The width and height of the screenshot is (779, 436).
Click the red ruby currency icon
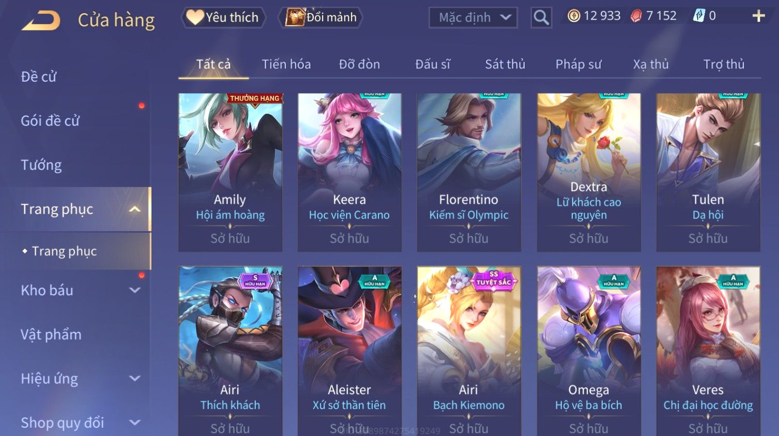coord(636,16)
